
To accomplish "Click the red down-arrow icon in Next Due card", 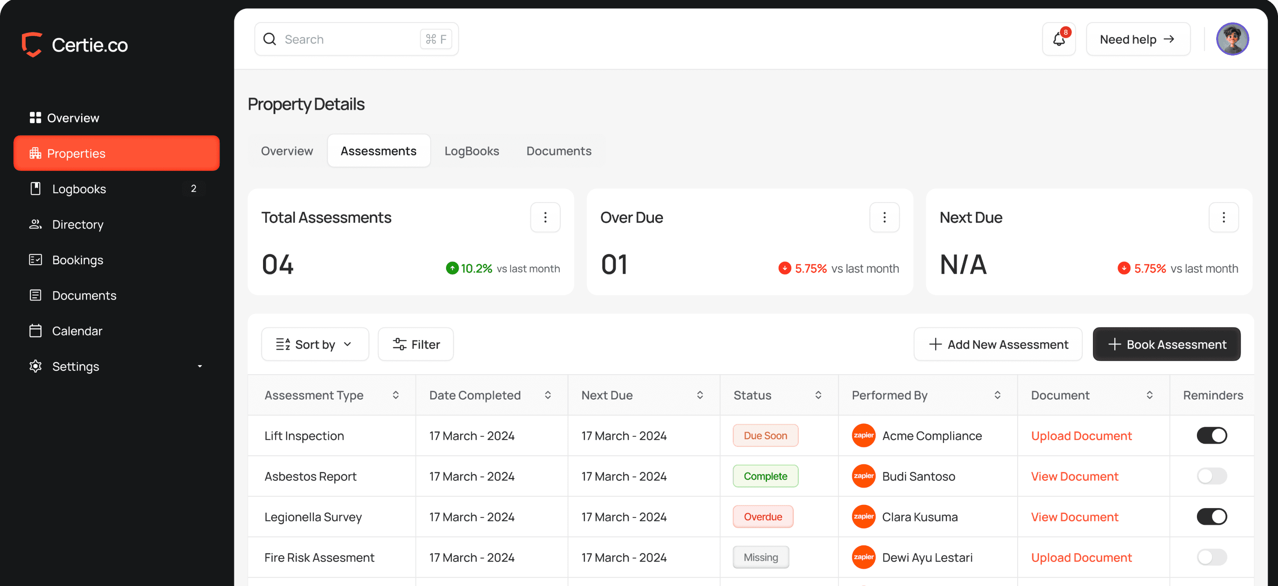I will [x=1124, y=269].
